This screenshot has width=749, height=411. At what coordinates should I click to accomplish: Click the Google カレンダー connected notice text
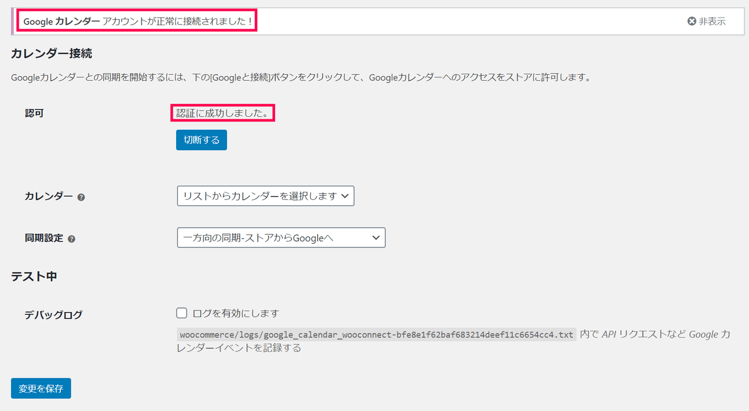click(138, 22)
